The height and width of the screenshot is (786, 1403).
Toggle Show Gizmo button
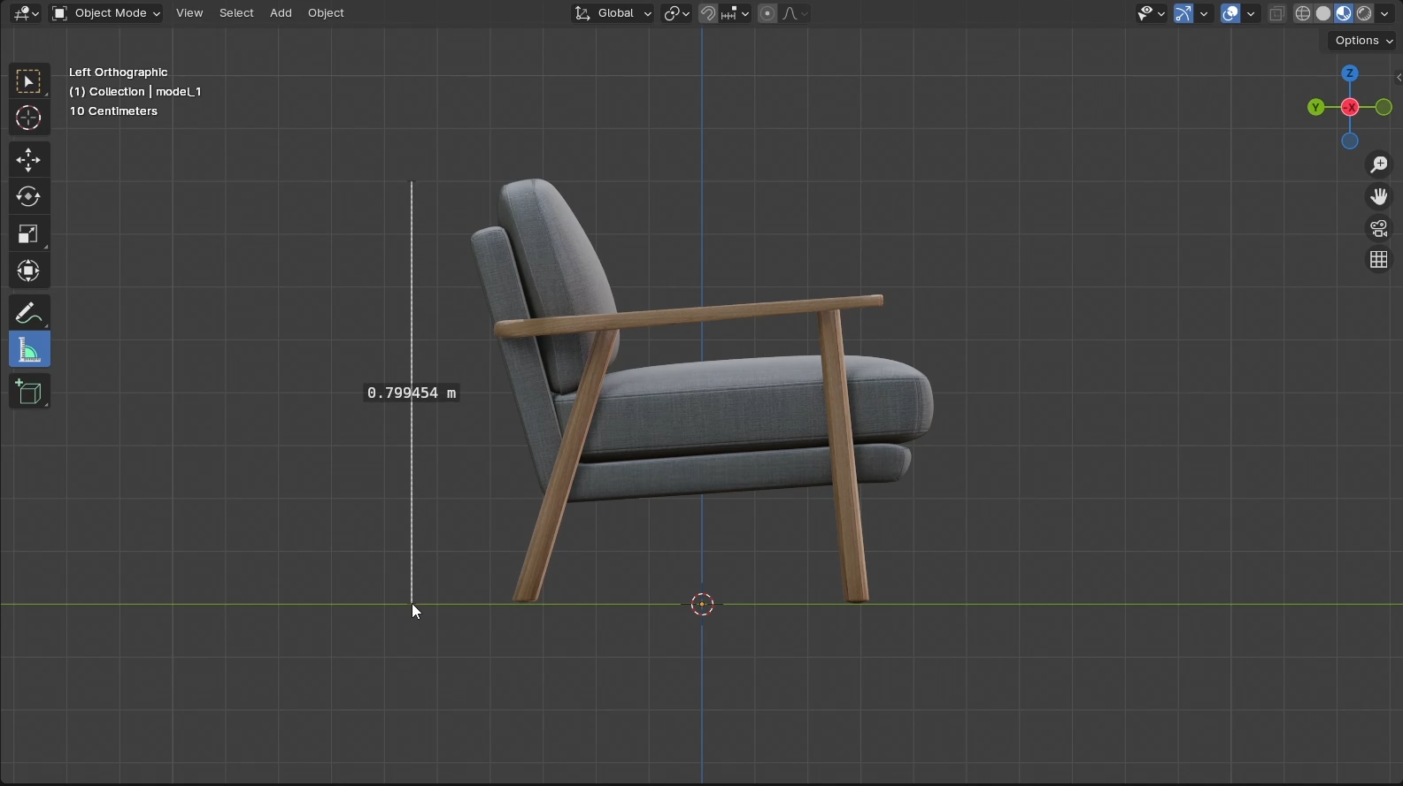click(x=1183, y=13)
